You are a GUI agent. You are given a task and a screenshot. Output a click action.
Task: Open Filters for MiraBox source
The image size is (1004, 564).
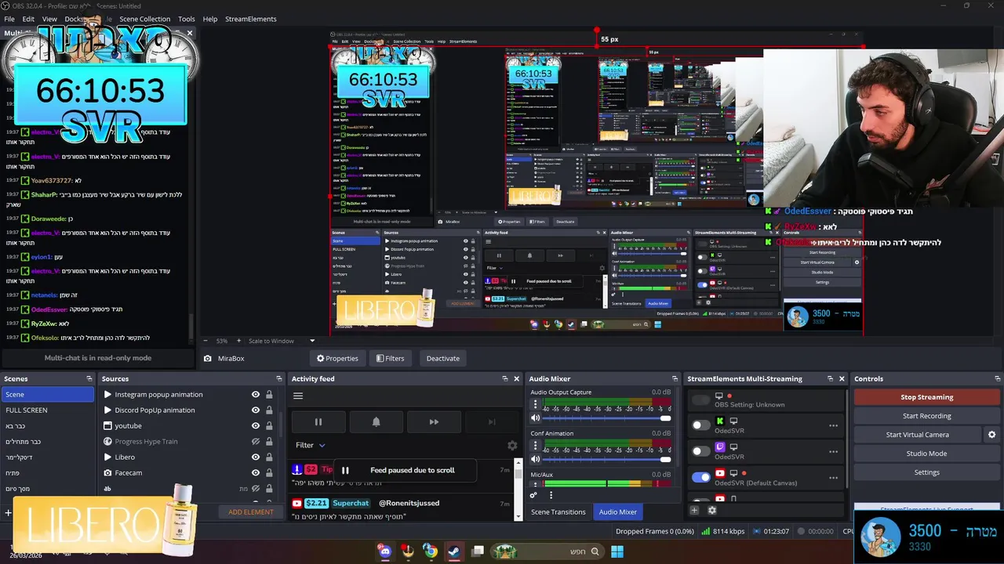point(391,359)
